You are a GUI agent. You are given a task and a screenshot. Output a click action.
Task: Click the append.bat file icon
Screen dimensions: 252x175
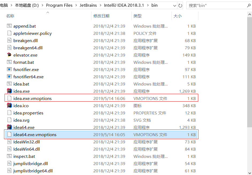tap(9, 26)
